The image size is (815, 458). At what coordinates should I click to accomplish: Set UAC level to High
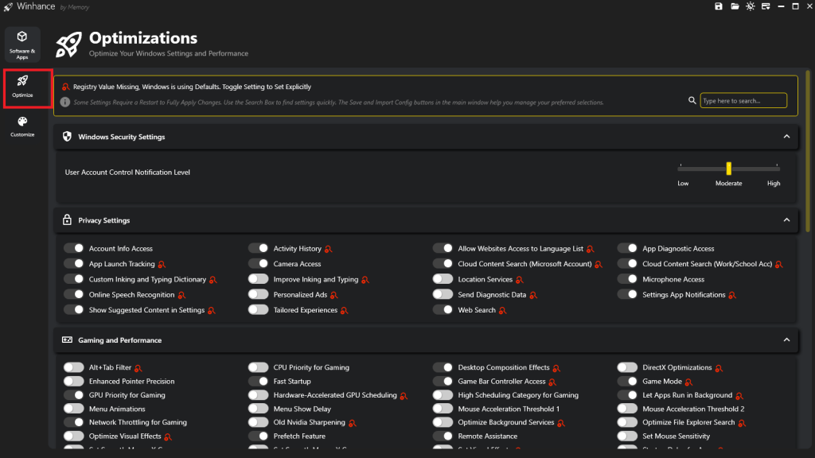[774, 184]
